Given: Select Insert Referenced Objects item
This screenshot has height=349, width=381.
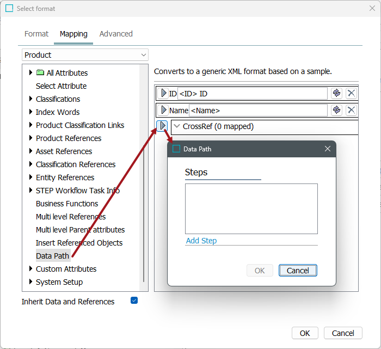Looking at the screenshot, I should 79,243.
